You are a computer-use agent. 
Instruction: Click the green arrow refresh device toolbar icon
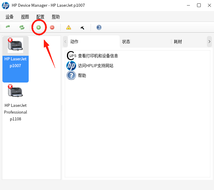click(8, 27)
